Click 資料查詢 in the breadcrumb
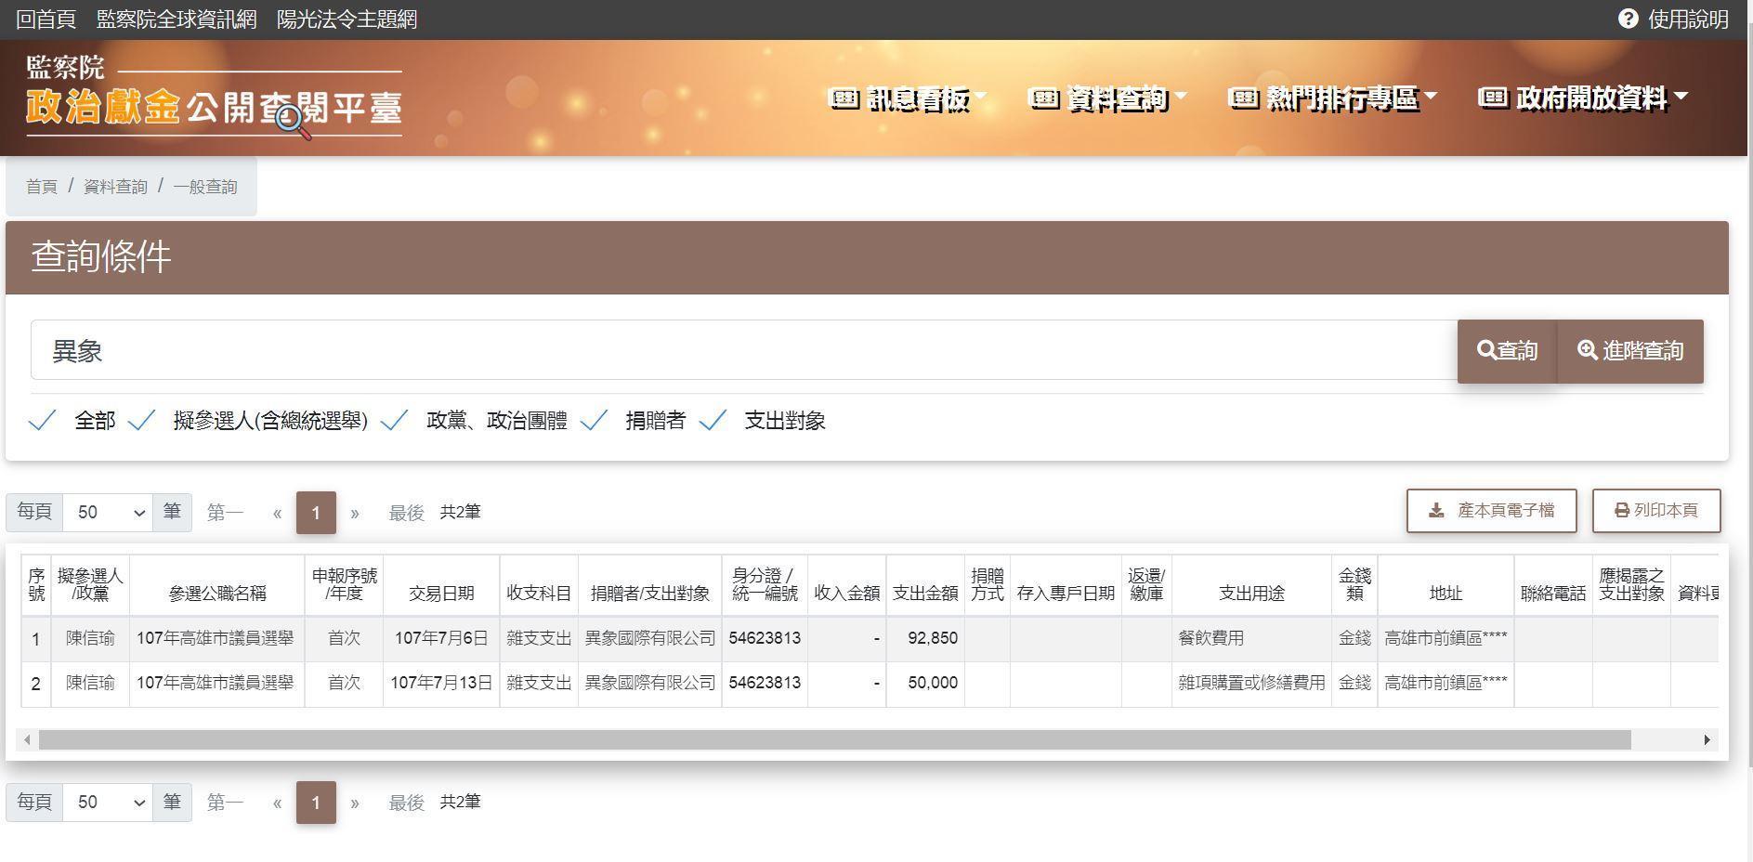Screen dimensions: 1753x862 coord(115,187)
